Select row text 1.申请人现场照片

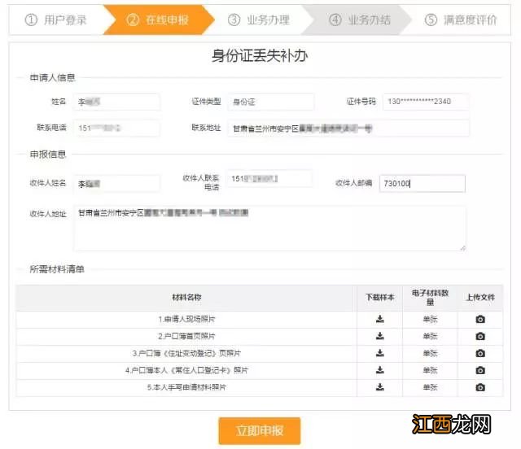pos(186,319)
